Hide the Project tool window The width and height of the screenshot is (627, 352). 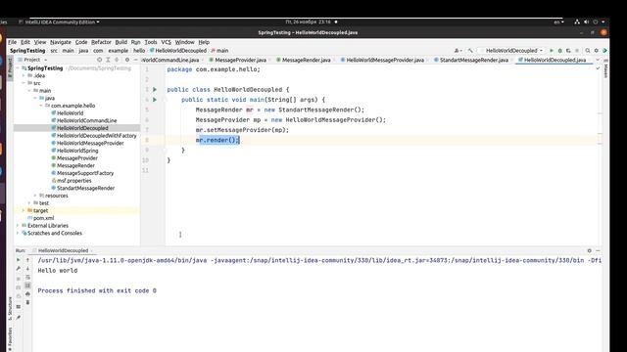tap(135, 60)
